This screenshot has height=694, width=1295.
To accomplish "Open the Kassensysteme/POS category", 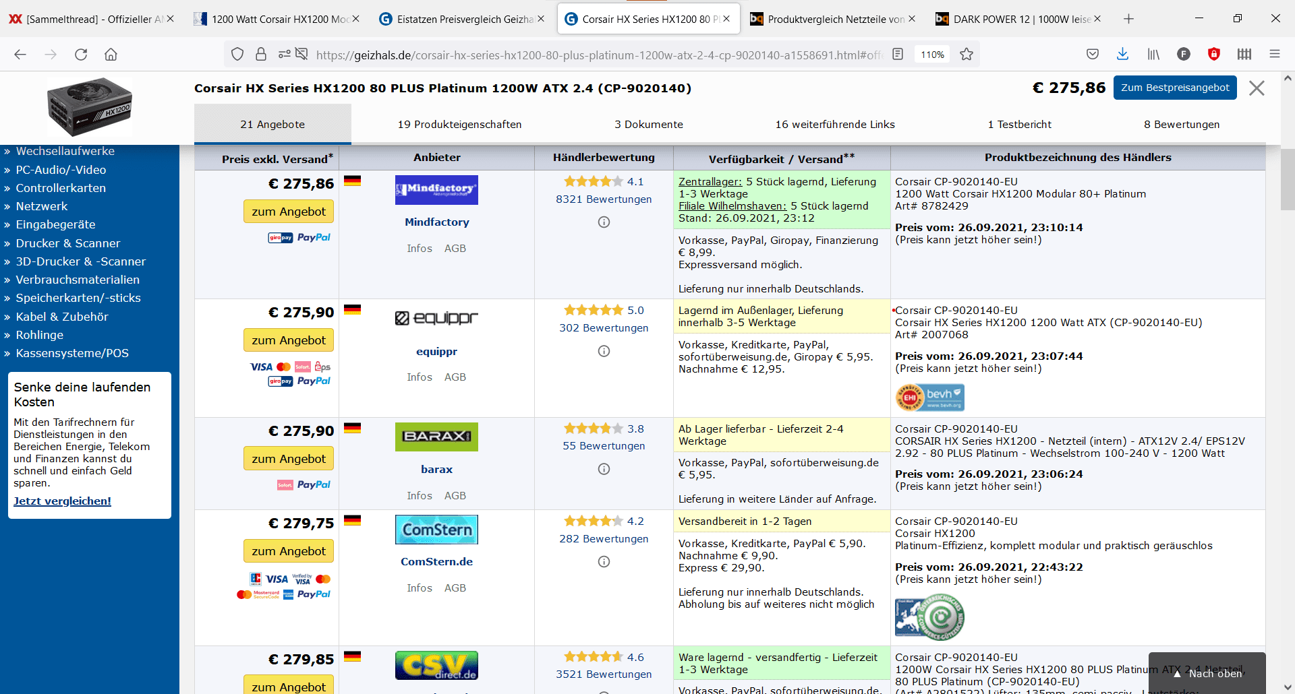I will [72, 353].
